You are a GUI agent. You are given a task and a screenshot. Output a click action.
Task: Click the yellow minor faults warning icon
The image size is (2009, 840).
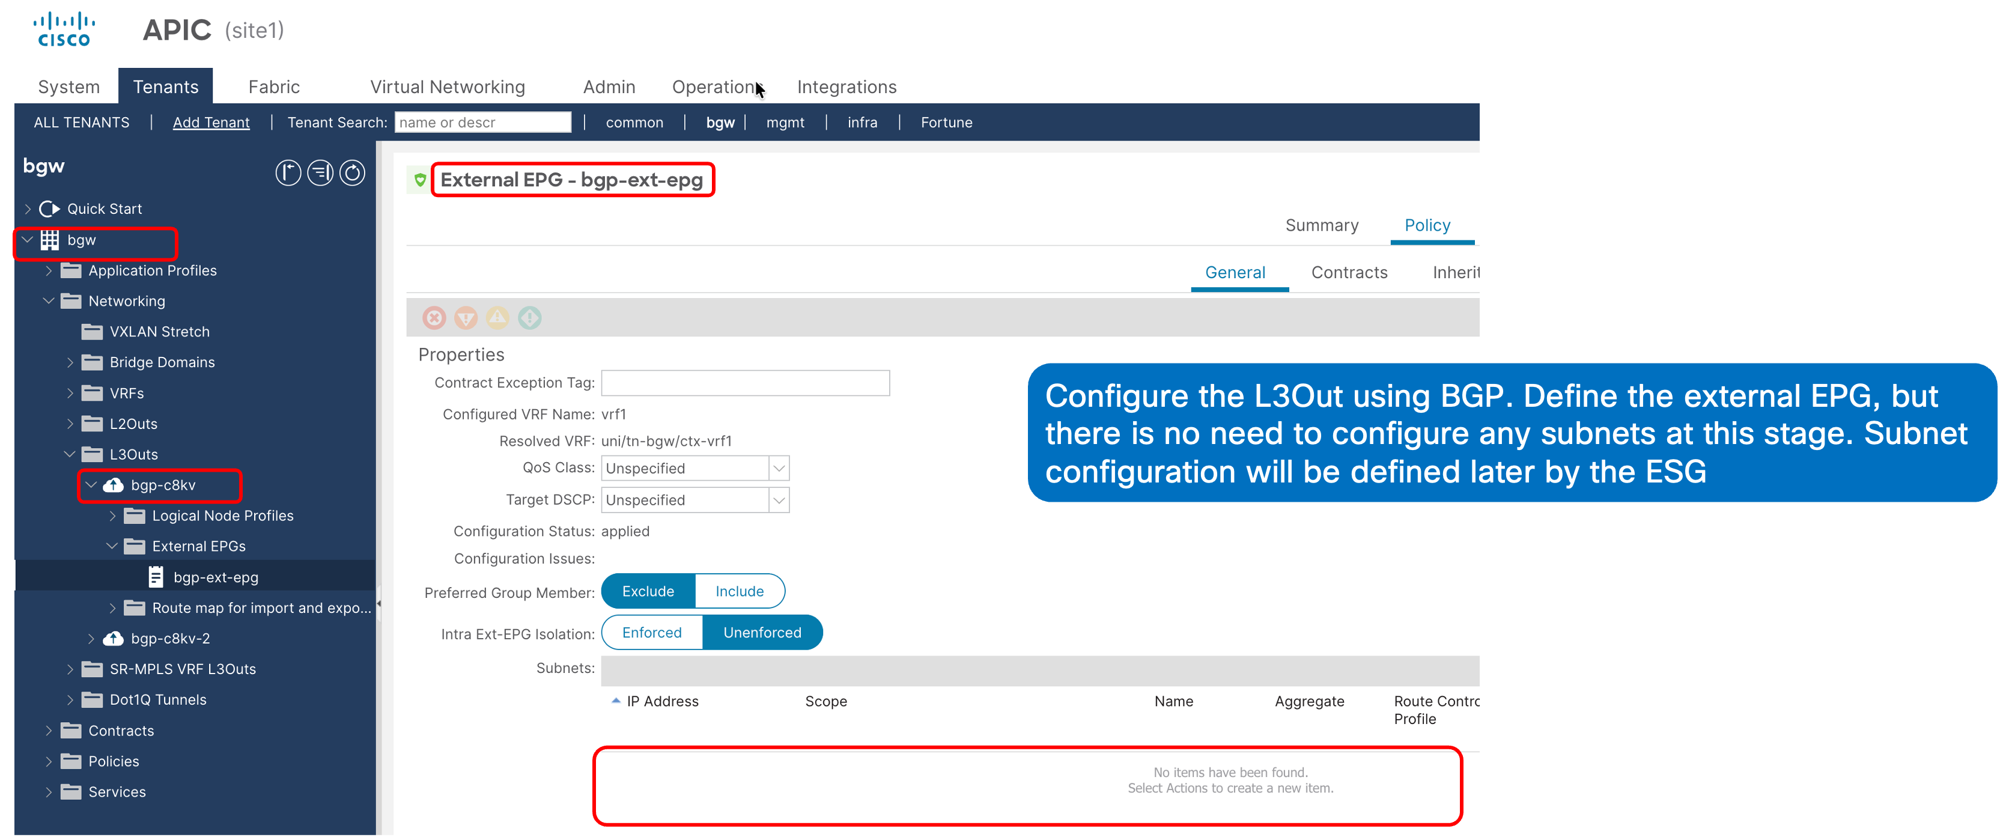(497, 317)
